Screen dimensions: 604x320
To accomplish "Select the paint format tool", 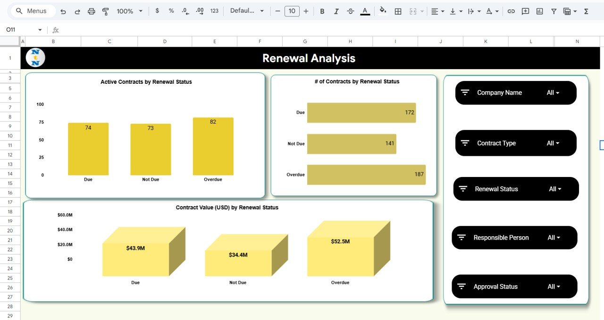I will pos(105,11).
